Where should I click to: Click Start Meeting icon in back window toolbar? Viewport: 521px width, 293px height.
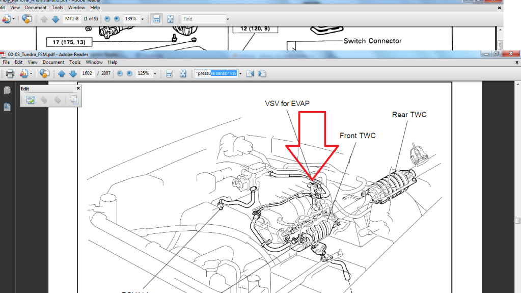tap(27, 19)
